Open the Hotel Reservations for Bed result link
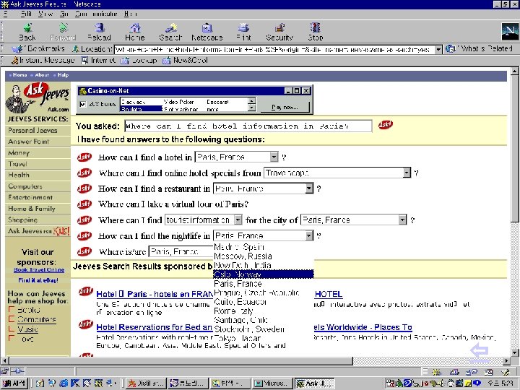The image size is (520, 390). [x=155, y=327]
